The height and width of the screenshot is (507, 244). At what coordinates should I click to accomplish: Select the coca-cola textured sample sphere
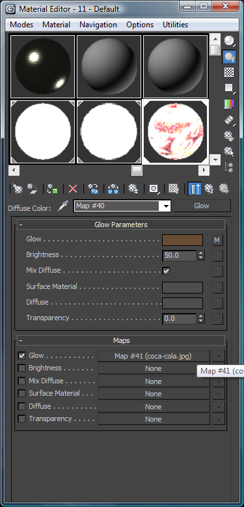click(176, 132)
